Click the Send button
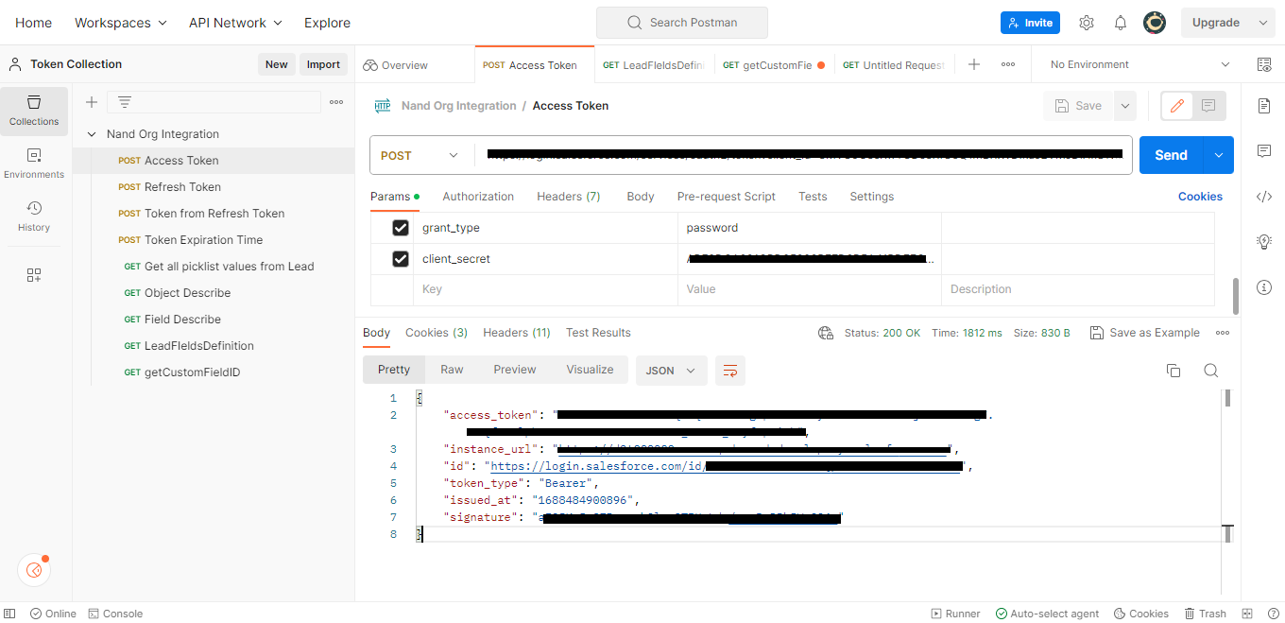Viewport: 1285px width, 623px height. [1172, 155]
